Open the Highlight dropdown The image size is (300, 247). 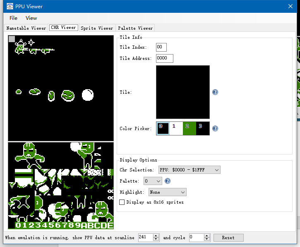(x=168, y=192)
